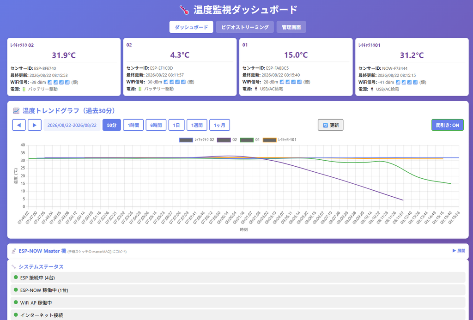The height and width of the screenshot is (320, 473).
Task: Click the 31.9°C reading on the レイキャクトウ 02 card
Action: tap(64, 55)
